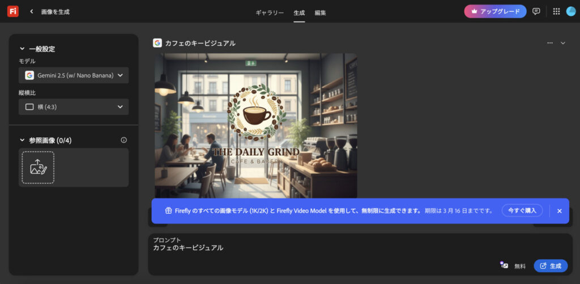Click the Adobe Firefly logo icon

[12, 11]
